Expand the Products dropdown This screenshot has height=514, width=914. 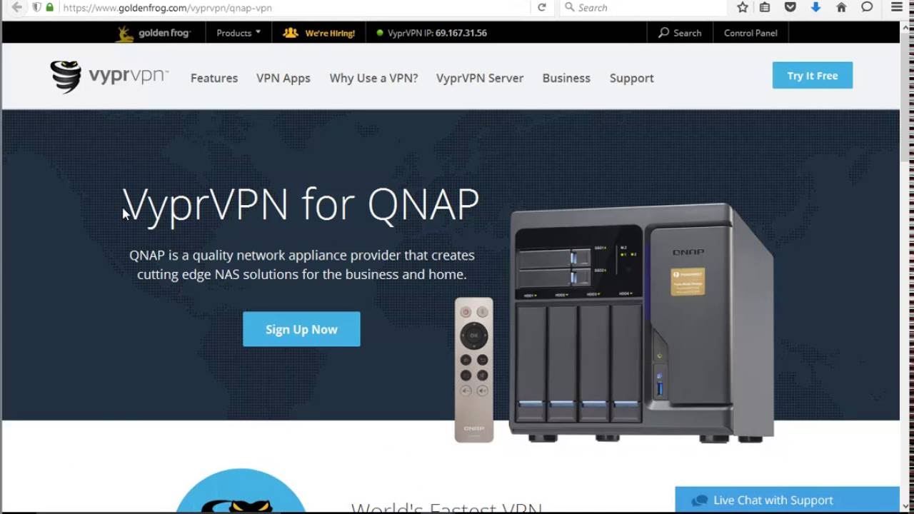238,33
